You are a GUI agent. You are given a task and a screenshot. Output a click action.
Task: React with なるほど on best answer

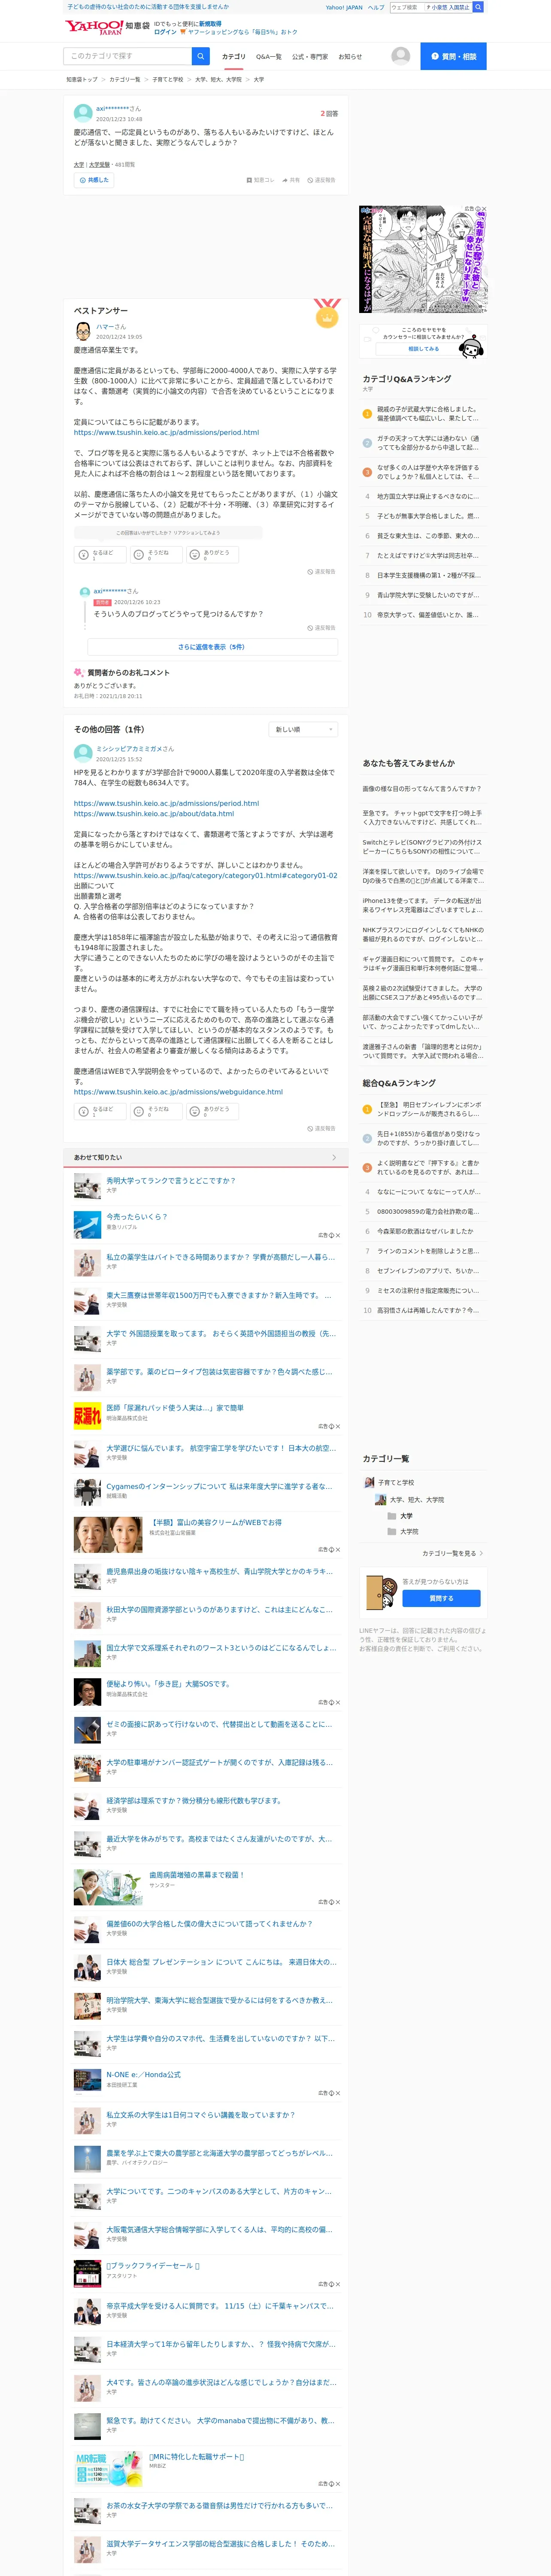101,554
